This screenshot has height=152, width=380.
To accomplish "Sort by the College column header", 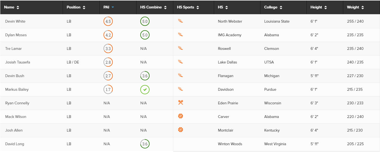I will [x=273, y=7].
